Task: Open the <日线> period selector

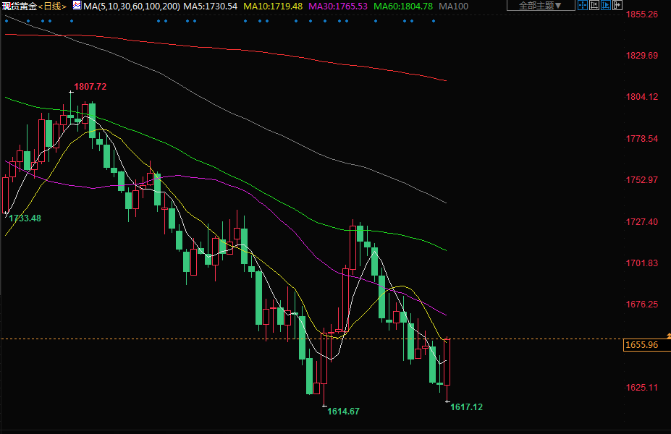Action: (x=52, y=6)
